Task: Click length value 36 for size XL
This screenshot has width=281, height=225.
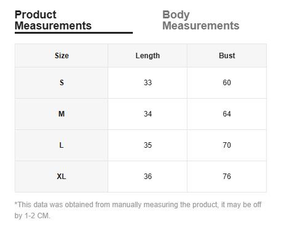Action: coord(148,177)
